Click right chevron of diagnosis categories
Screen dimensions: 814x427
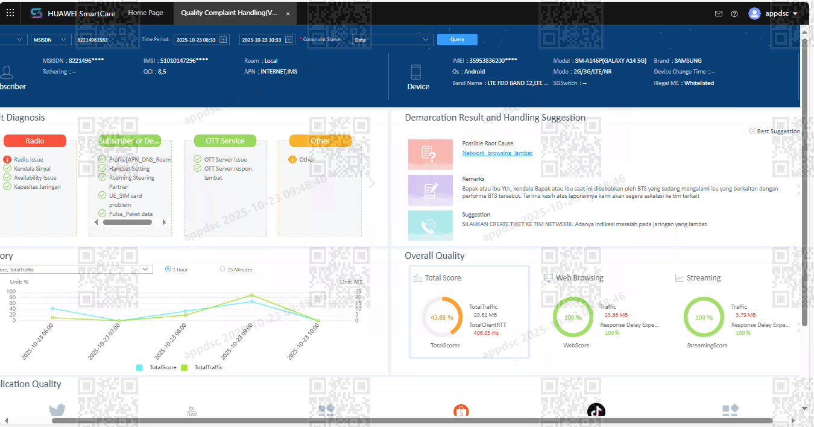(x=371, y=183)
